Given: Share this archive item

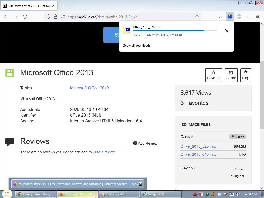Looking at the screenshot, I should point(231,75).
